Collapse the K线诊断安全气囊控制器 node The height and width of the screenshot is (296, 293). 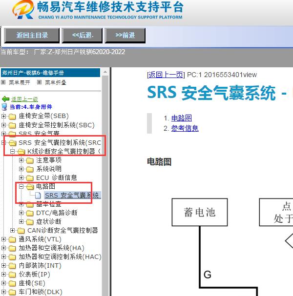(13, 151)
